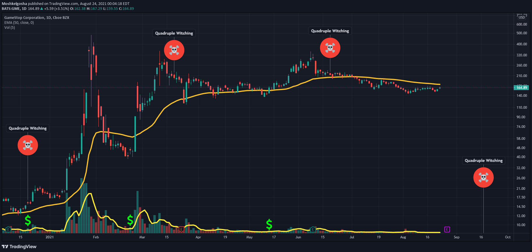Viewport: 532px width, 252px height.
Task: Select the 26.00 price axis label
Action: tap(521, 178)
